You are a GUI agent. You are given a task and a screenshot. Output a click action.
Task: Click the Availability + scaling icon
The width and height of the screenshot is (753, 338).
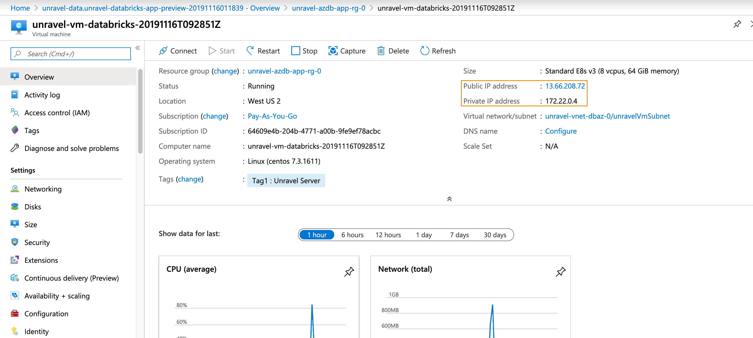[14, 295]
